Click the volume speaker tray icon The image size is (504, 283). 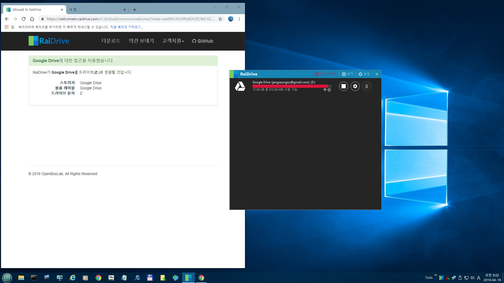tap(472, 278)
